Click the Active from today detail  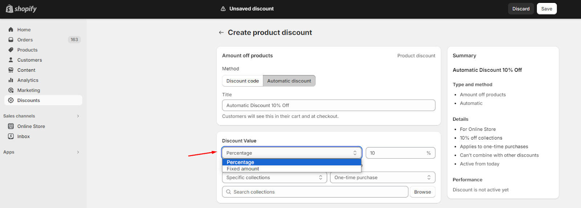tap(480, 164)
